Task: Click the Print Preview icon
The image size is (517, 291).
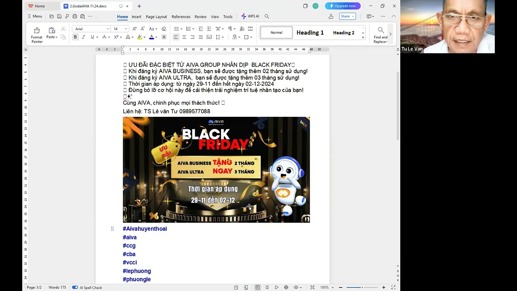Action: 82,17
